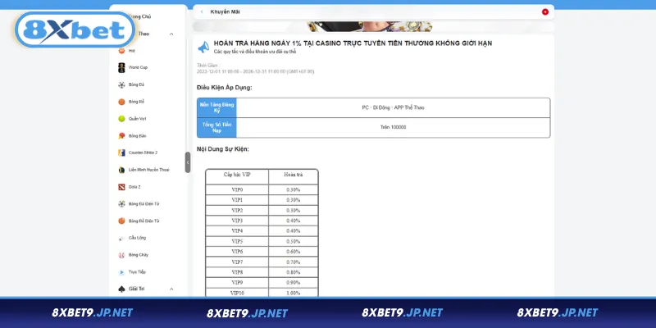Select the VIP10 table cell
Screen dimensions: 656x328
pos(237,293)
